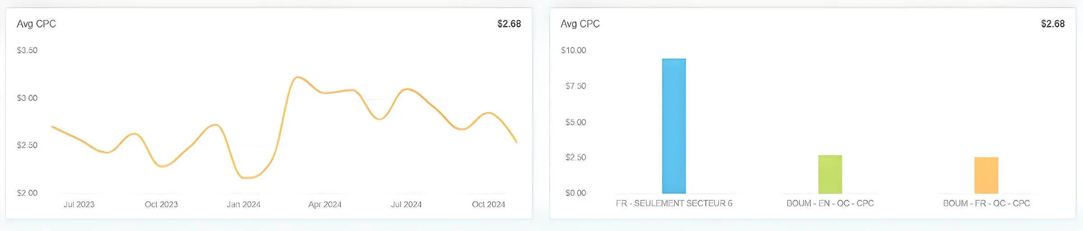Image resolution: width=1083 pixels, height=231 pixels.
Task: Click the $10.00 y-axis label
Action: coord(574,51)
